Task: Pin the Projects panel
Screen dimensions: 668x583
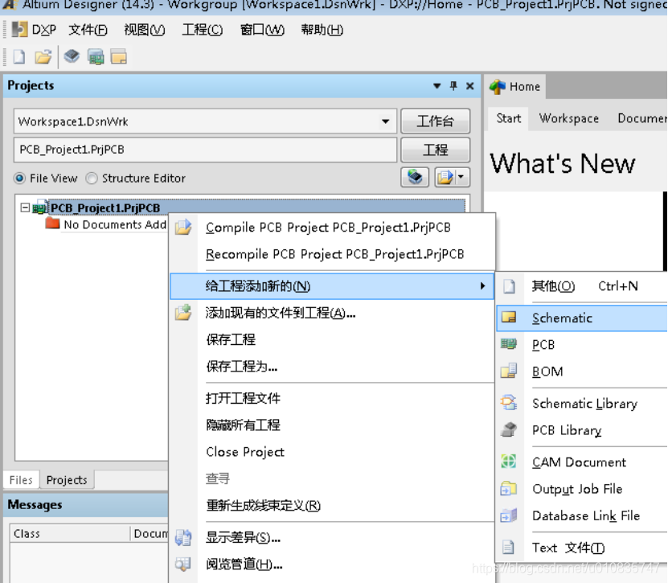Action: [x=453, y=86]
